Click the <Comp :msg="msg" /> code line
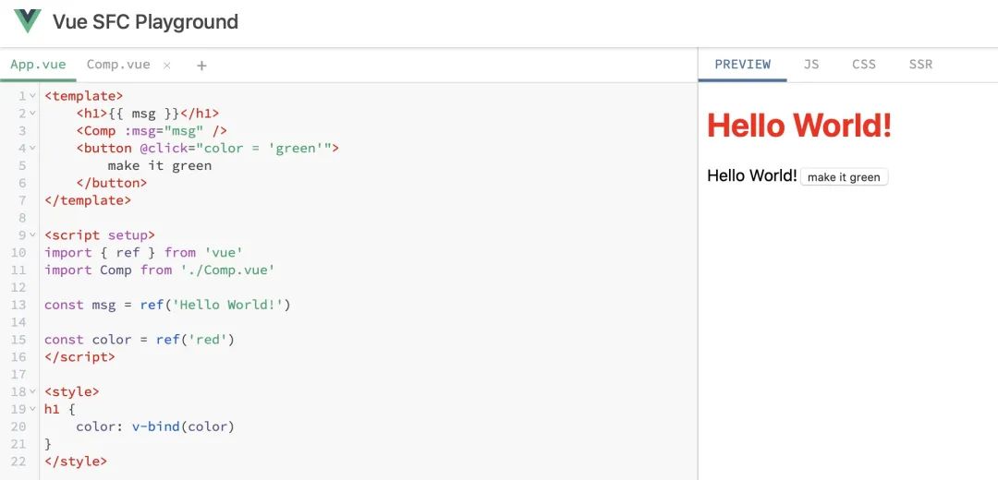This screenshot has height=480, width=998. (152, 131)
